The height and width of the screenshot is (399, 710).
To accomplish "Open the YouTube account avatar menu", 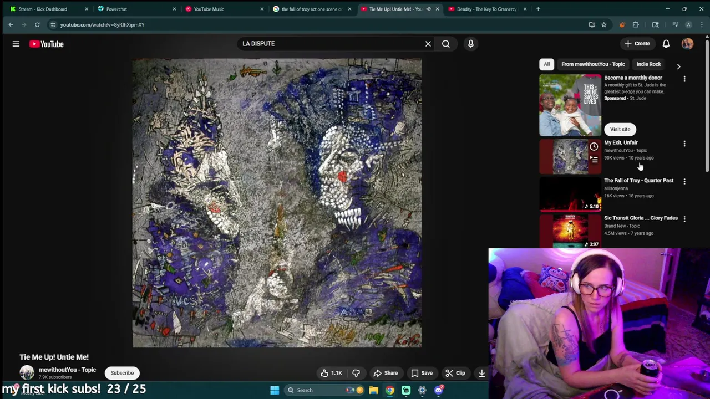I will [x=688, y=44].
